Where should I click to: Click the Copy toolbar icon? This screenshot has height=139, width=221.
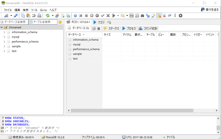coord(23,16)
